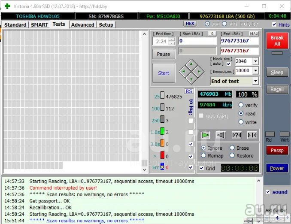The height and width of the screenshot is (224, 291).
Task: Select the verify test mode
Action: [x=241, y=105]
